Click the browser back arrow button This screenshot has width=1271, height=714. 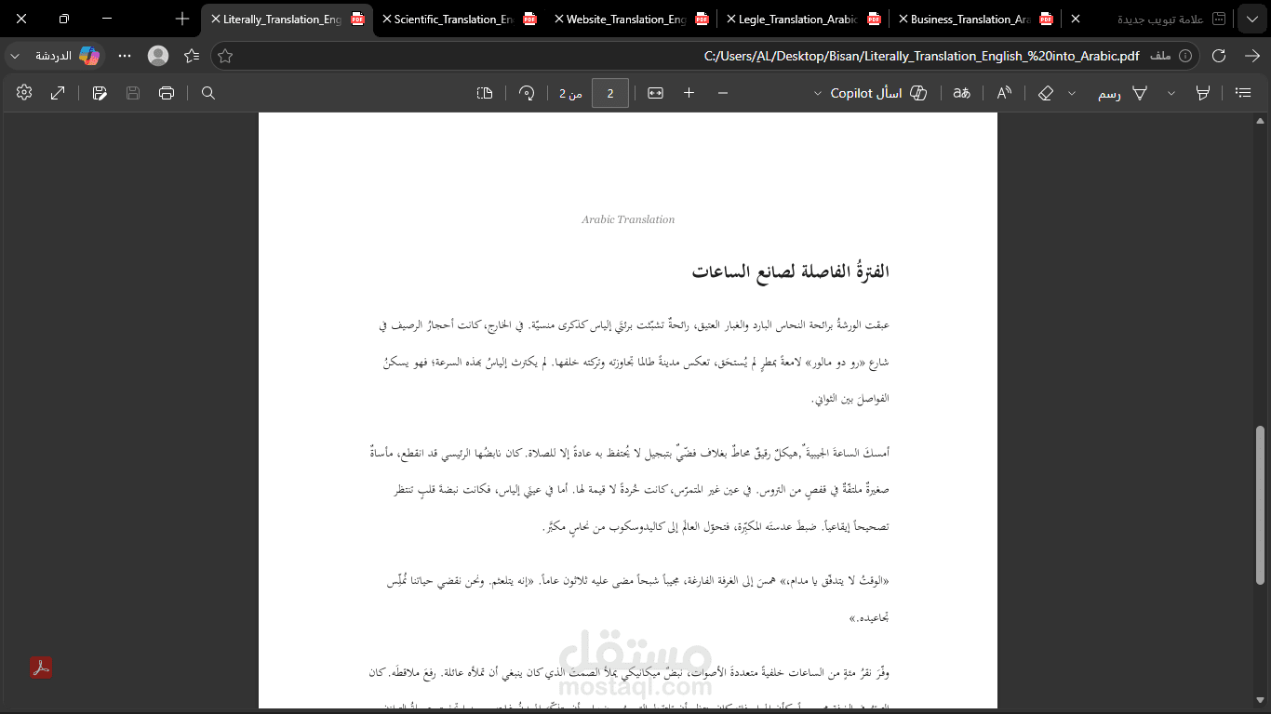1251,56
